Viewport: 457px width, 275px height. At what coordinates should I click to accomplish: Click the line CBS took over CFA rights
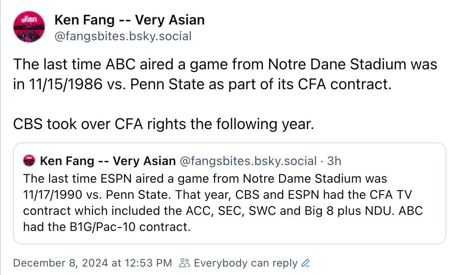[x=163, y=124]
